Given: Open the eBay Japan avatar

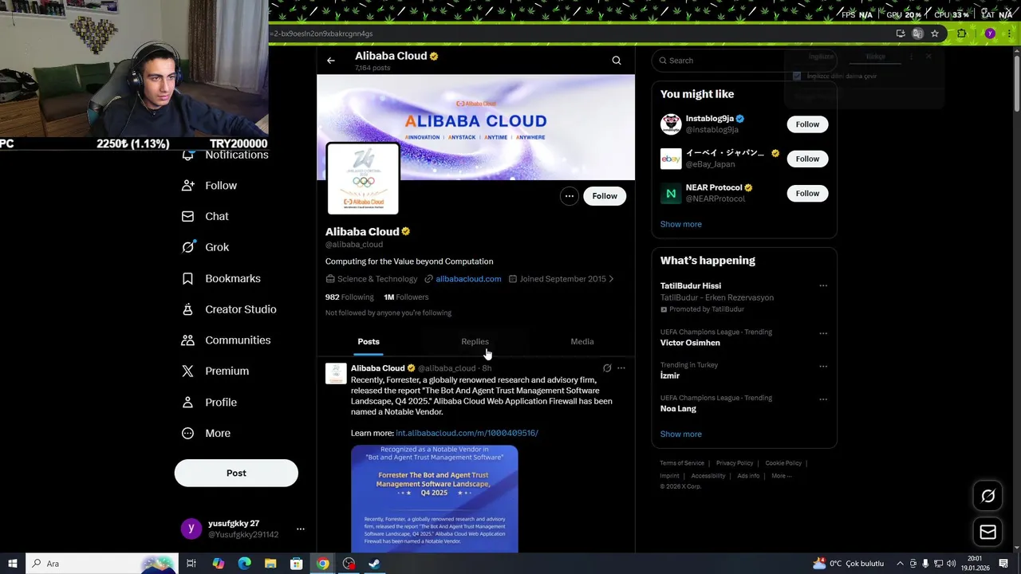Looking at the screenshot, I should pos(671,159).
